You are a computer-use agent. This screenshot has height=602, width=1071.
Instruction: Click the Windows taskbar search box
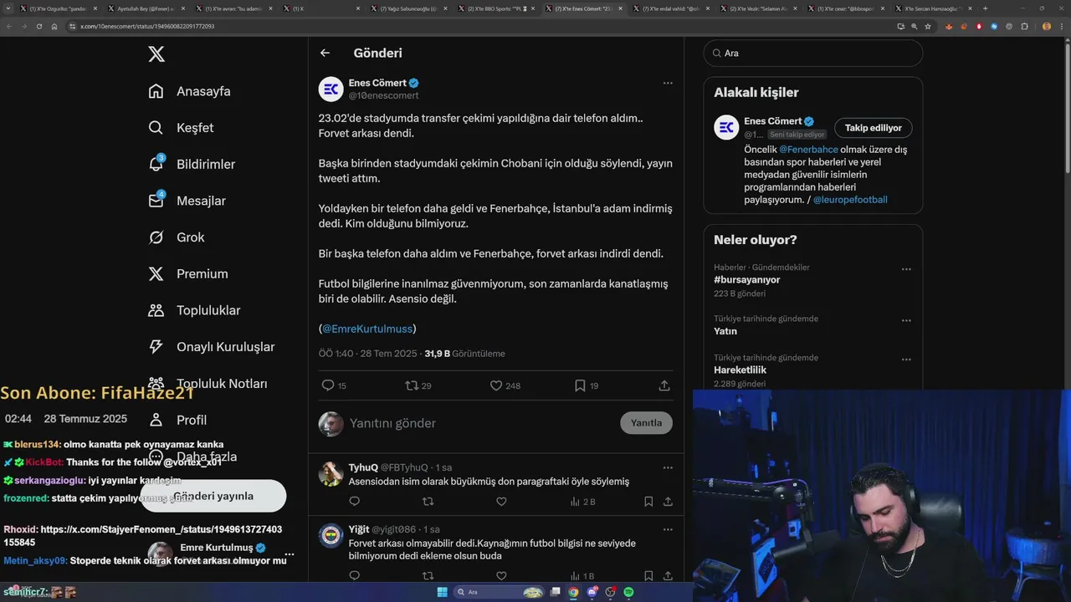500,592
